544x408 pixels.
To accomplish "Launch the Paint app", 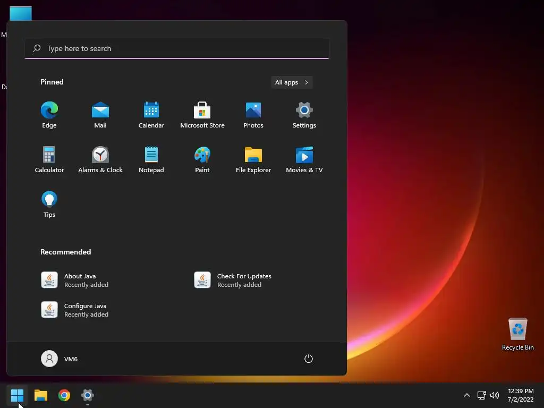I will [x=202, y=159].
